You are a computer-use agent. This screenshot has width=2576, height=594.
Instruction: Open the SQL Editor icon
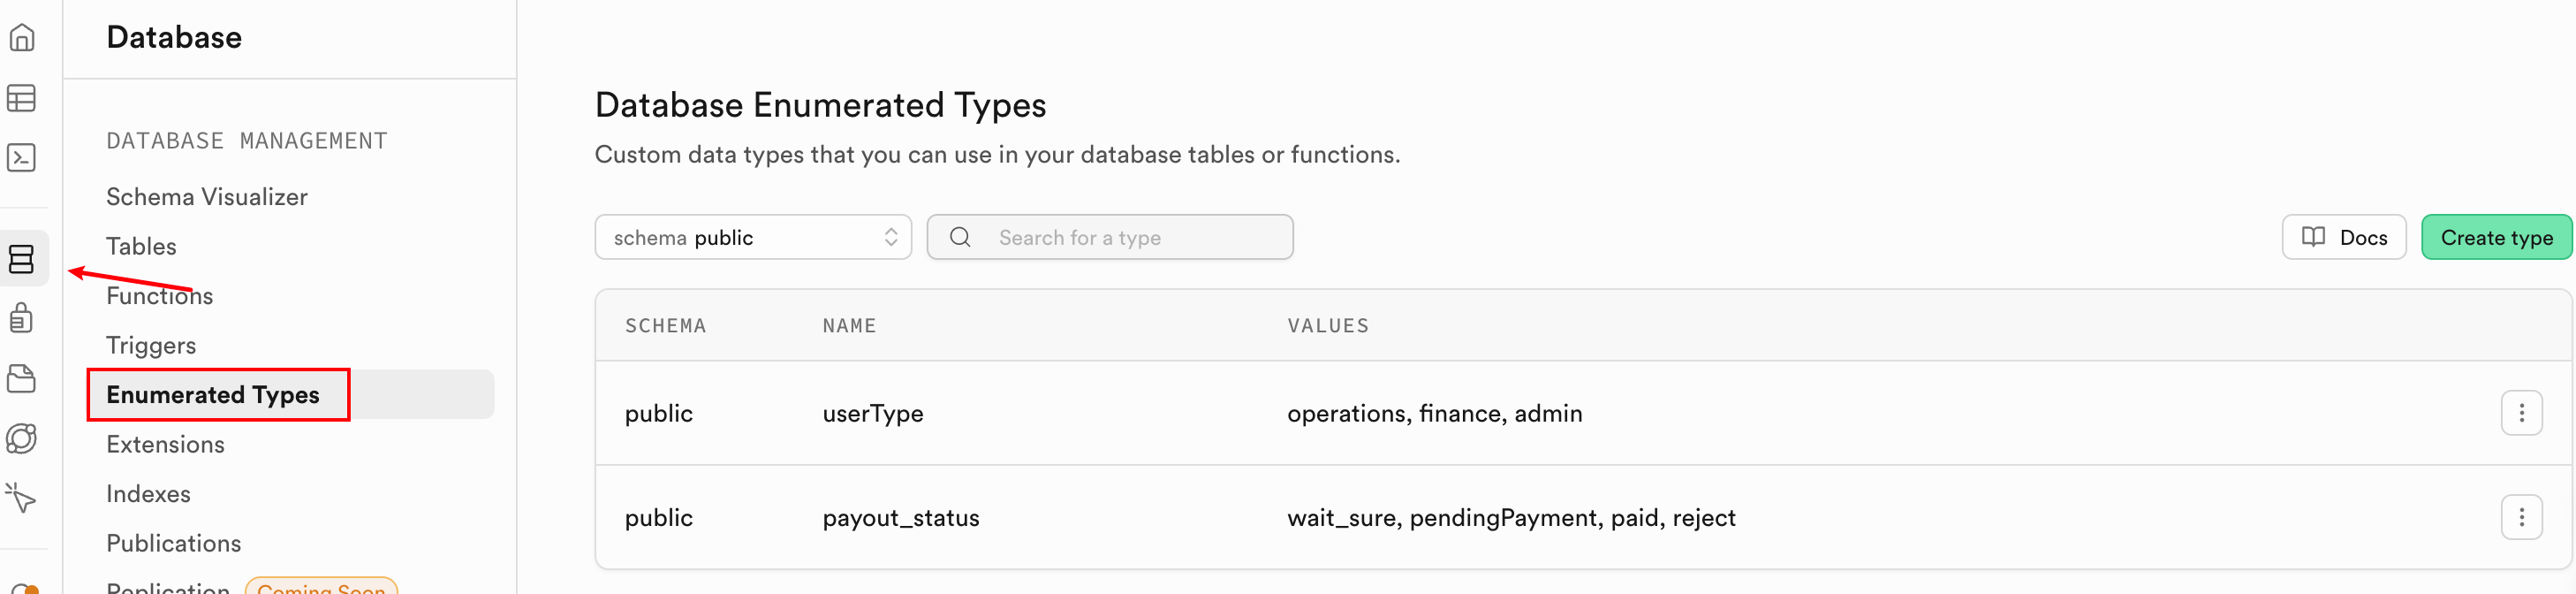point(22,157)
